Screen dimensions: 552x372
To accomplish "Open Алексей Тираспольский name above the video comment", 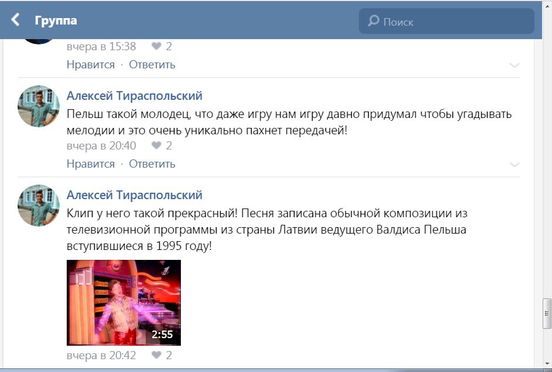I will [135, 194].
